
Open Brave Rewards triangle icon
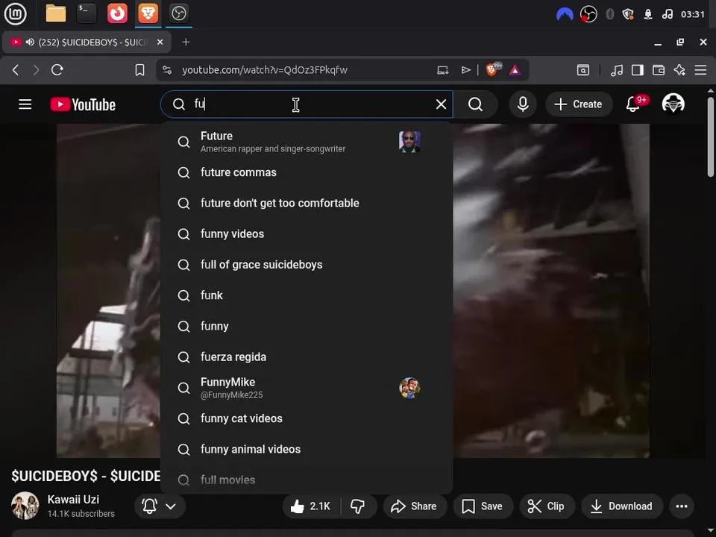515,70
